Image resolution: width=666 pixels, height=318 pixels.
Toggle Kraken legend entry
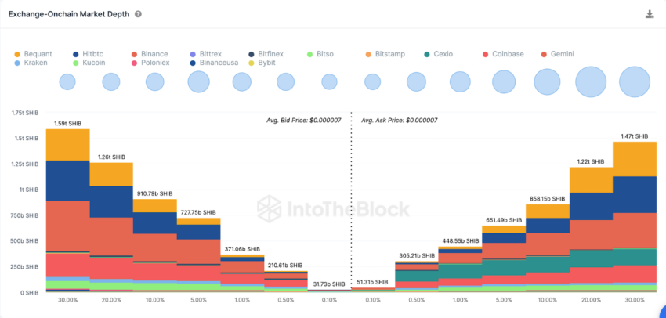point(31,63)
